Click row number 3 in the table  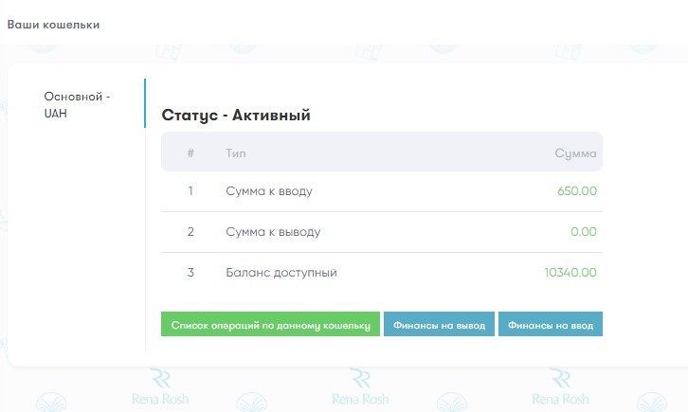coord(190,273)
